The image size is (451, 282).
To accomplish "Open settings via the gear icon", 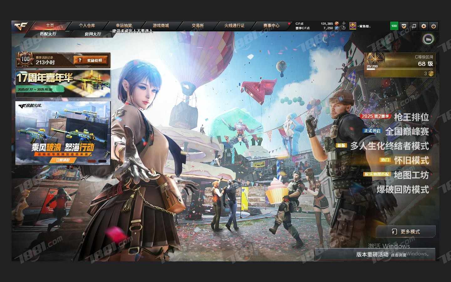I will coord(424,26).
